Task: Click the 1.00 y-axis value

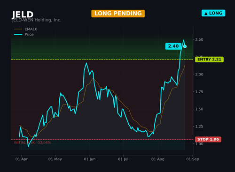Action: click(x=199, y=144)
